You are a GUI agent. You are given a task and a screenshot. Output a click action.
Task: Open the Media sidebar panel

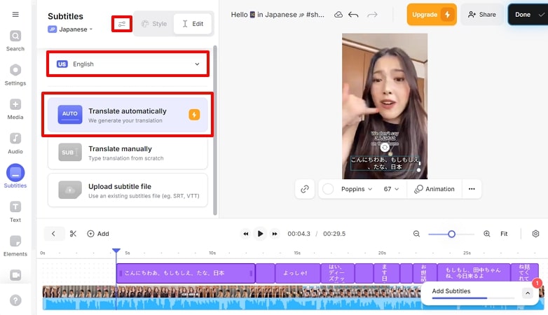click(15, 109)
